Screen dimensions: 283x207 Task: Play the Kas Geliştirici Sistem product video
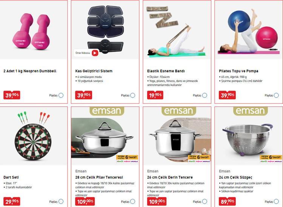[95, 53]
